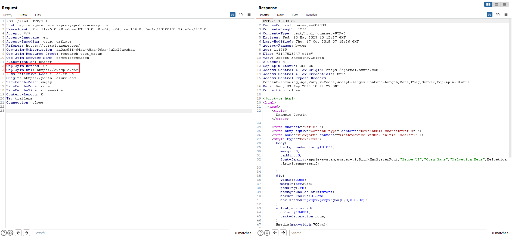Click 'Origin: https://portal.azure.com' request line
Viewport: 512px width, 238px height.
tap(41, 78)
